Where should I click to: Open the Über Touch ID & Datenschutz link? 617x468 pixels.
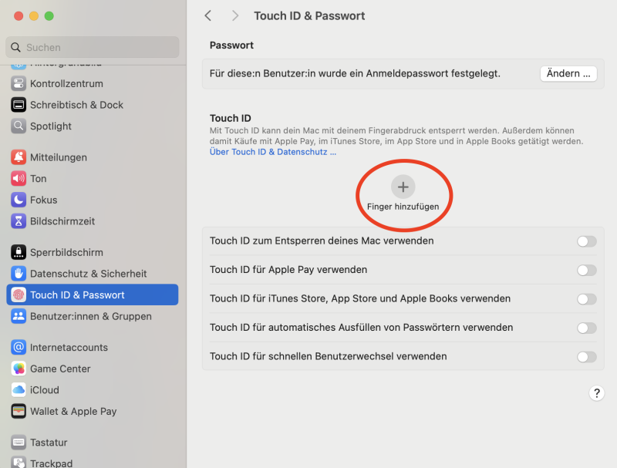pos(273,153)
